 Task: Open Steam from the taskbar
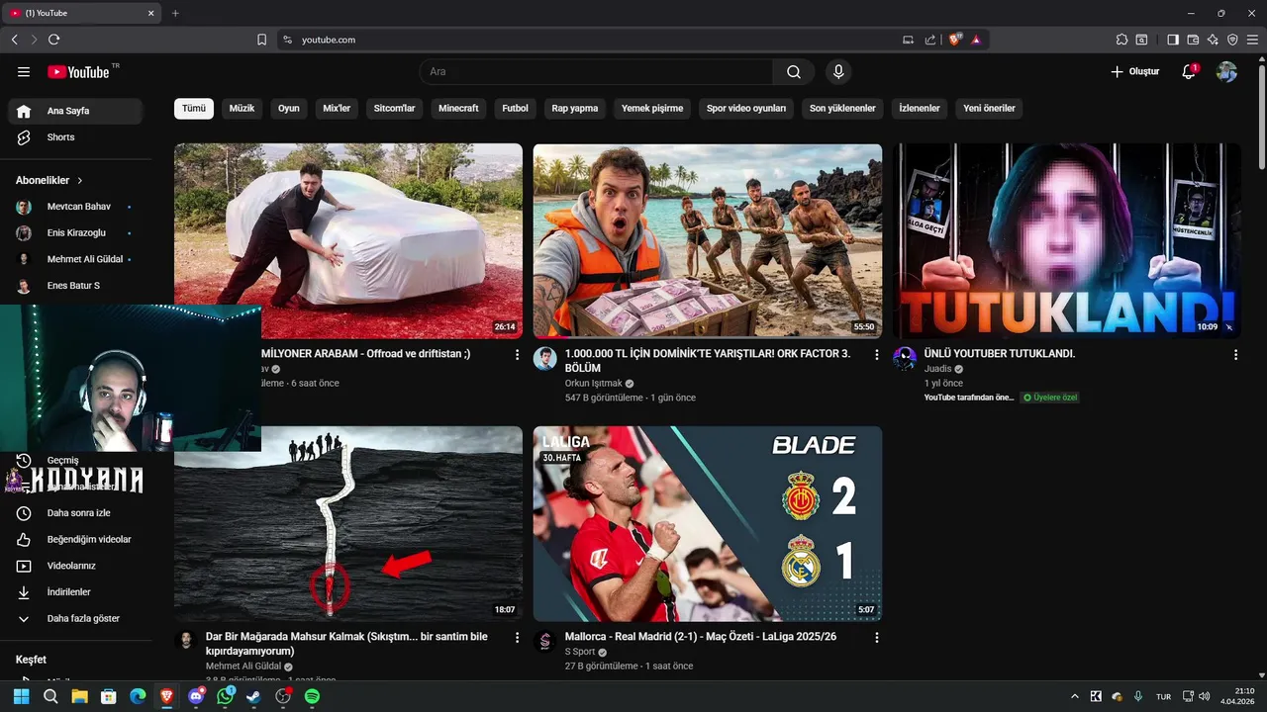point(253,696)
